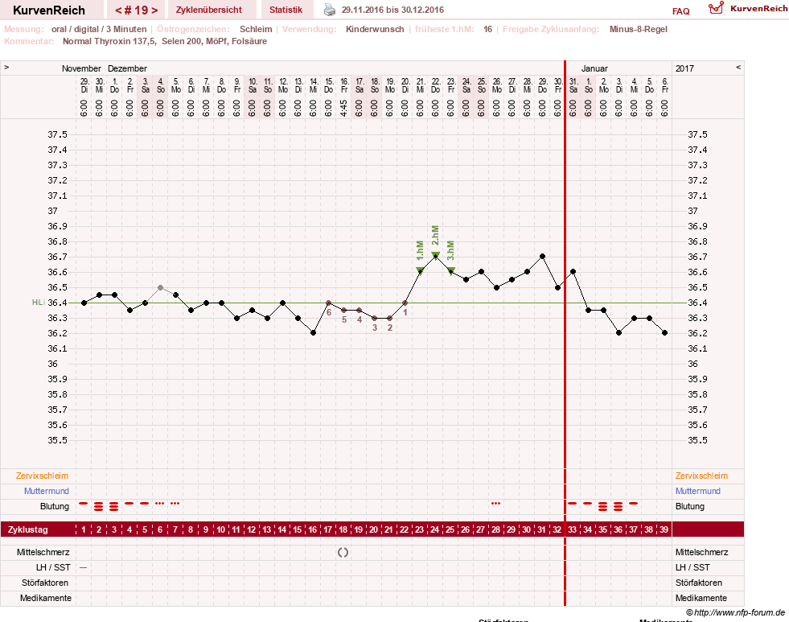Click the Januar month label
Screen dimensions: 789x622
594,68
